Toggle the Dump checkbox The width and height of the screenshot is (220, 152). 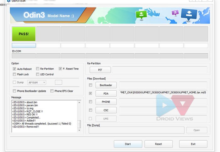coord(14,82)
